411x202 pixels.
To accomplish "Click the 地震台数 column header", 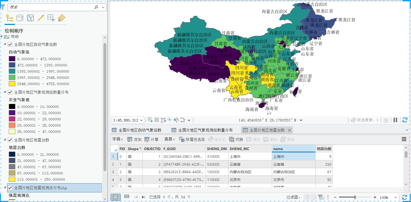I will (x=324, y=149).
